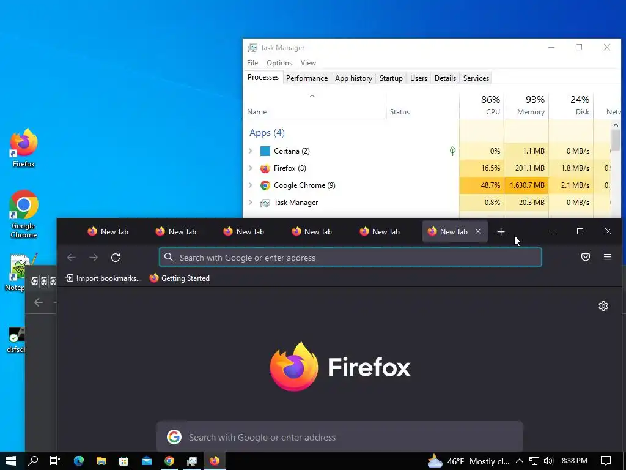
Task: Open the Google Chrome desktop shortcut
Action: [x=24, y=214]
